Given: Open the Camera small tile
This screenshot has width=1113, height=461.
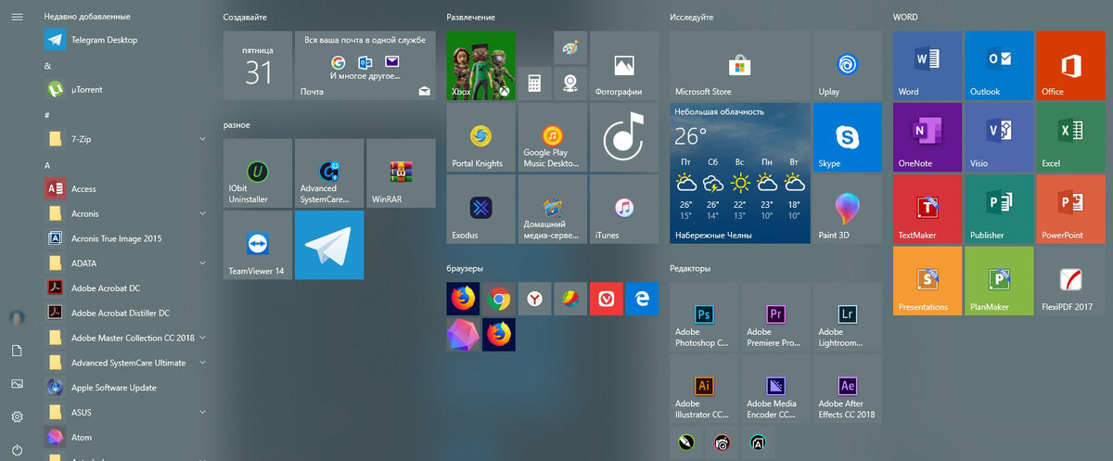Looking at the screenshot, I should pyautogui.click(x=570, y=83).
